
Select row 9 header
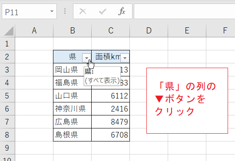click(7, 148)
